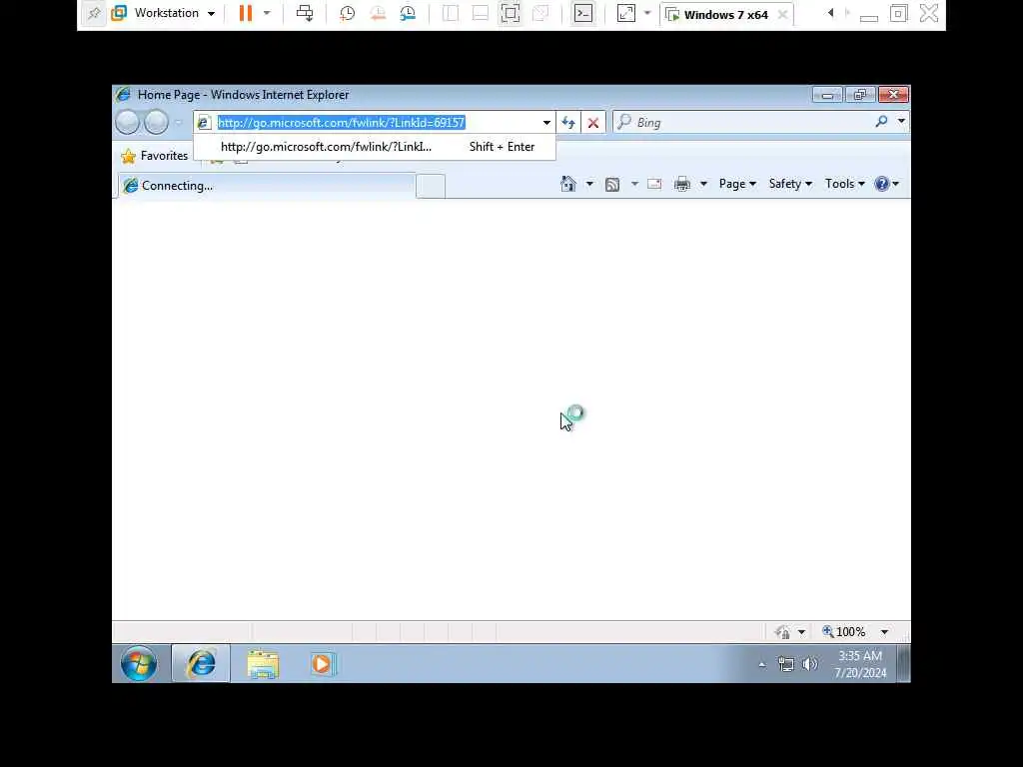Click the Home toolbar icon
This screenshot has height=767, width=1023.
tap(568, 184)
